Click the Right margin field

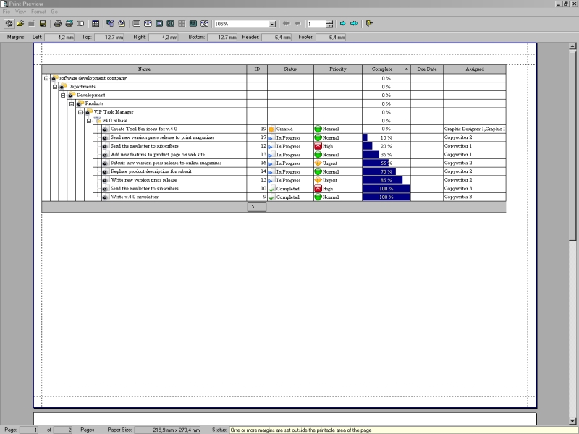[164, 38]
